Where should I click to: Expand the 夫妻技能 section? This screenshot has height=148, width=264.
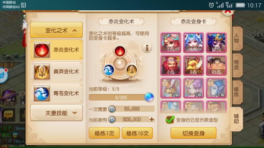point(56,113)
